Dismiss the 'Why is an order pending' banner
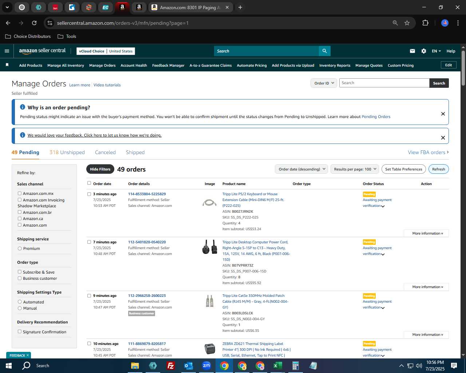Screen dimensions: 466x373 (x=443, y=114)
